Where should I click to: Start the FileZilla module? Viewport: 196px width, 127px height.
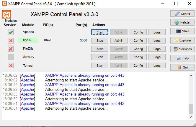[100, 49]
